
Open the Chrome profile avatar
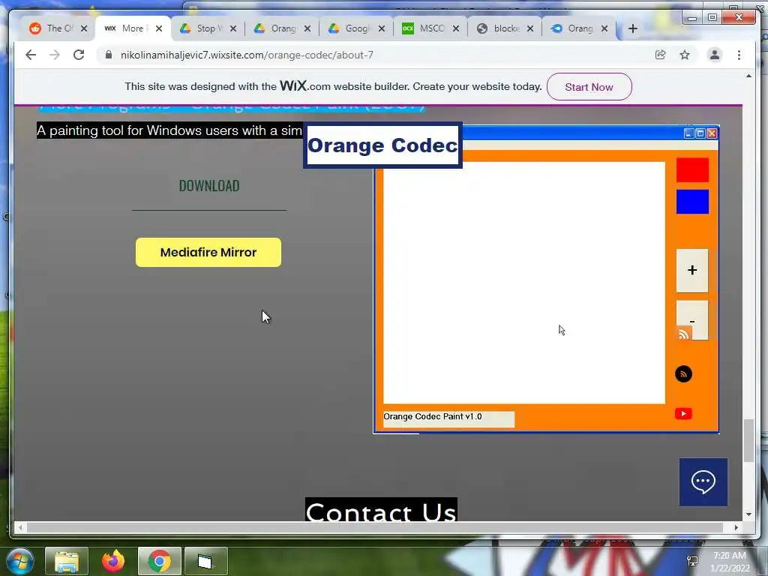pos(715,55)
